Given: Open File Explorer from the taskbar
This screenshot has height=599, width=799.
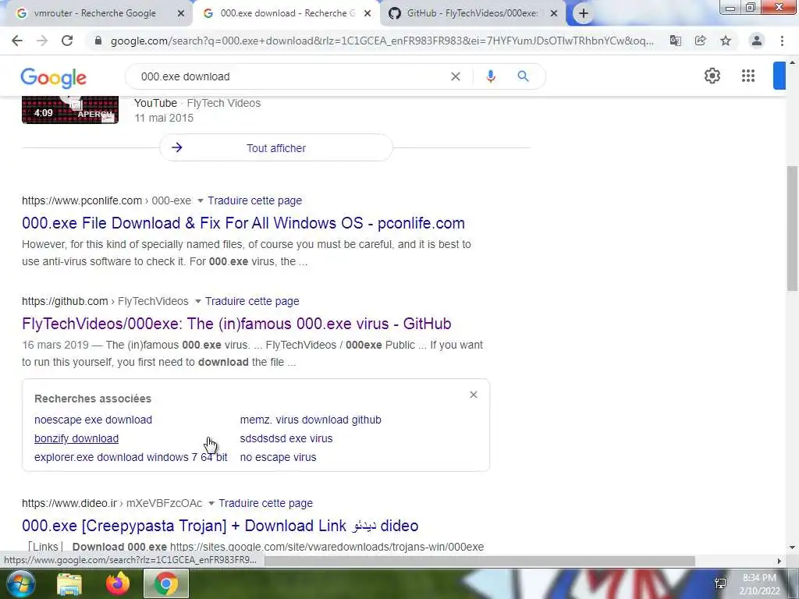Looking at the screenshot, I should pyautogui.click(x=69, y=584).
